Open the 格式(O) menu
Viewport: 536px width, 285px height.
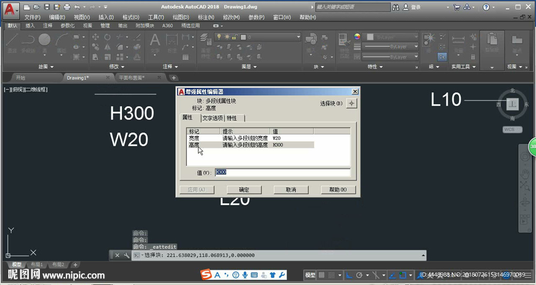tap(131, 17)
